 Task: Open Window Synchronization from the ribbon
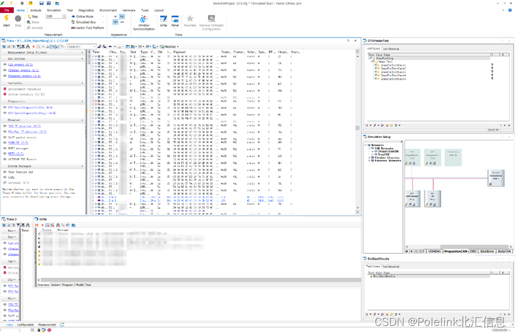click(x=144, y=23)
